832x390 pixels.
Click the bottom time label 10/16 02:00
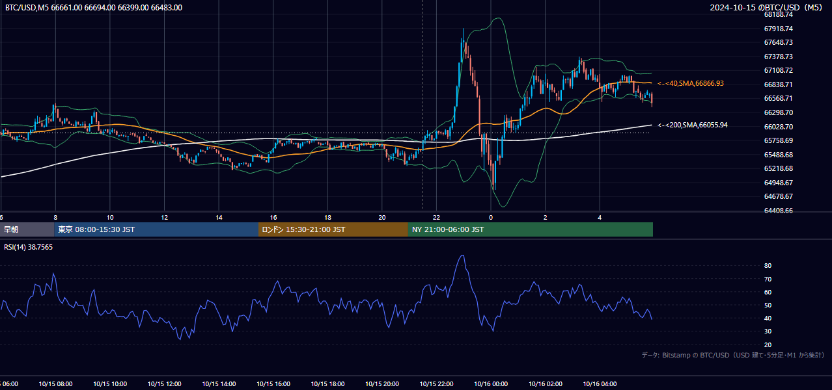pyautogui.click(x=545, y=383)
